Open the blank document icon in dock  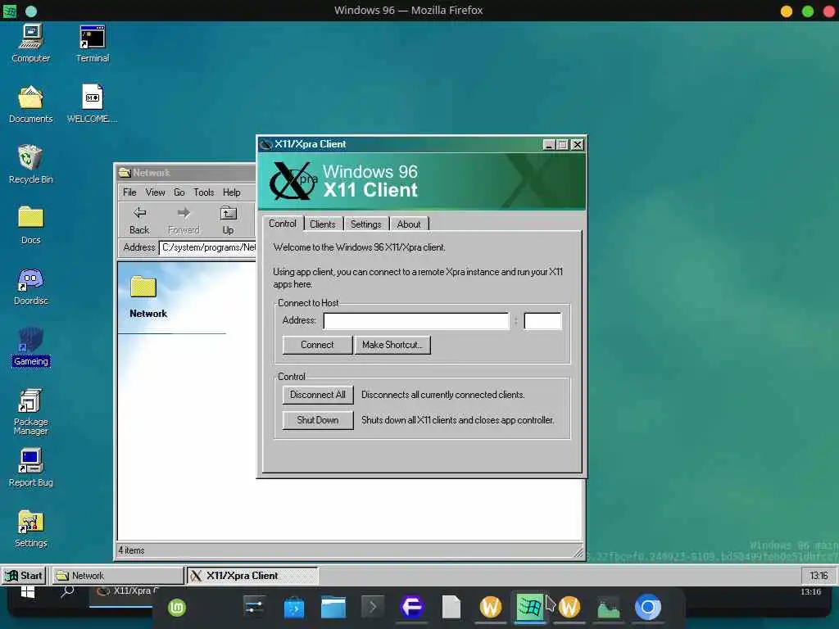451,607
